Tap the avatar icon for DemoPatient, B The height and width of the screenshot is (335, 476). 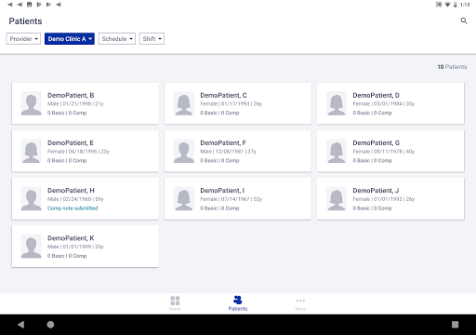31,103
